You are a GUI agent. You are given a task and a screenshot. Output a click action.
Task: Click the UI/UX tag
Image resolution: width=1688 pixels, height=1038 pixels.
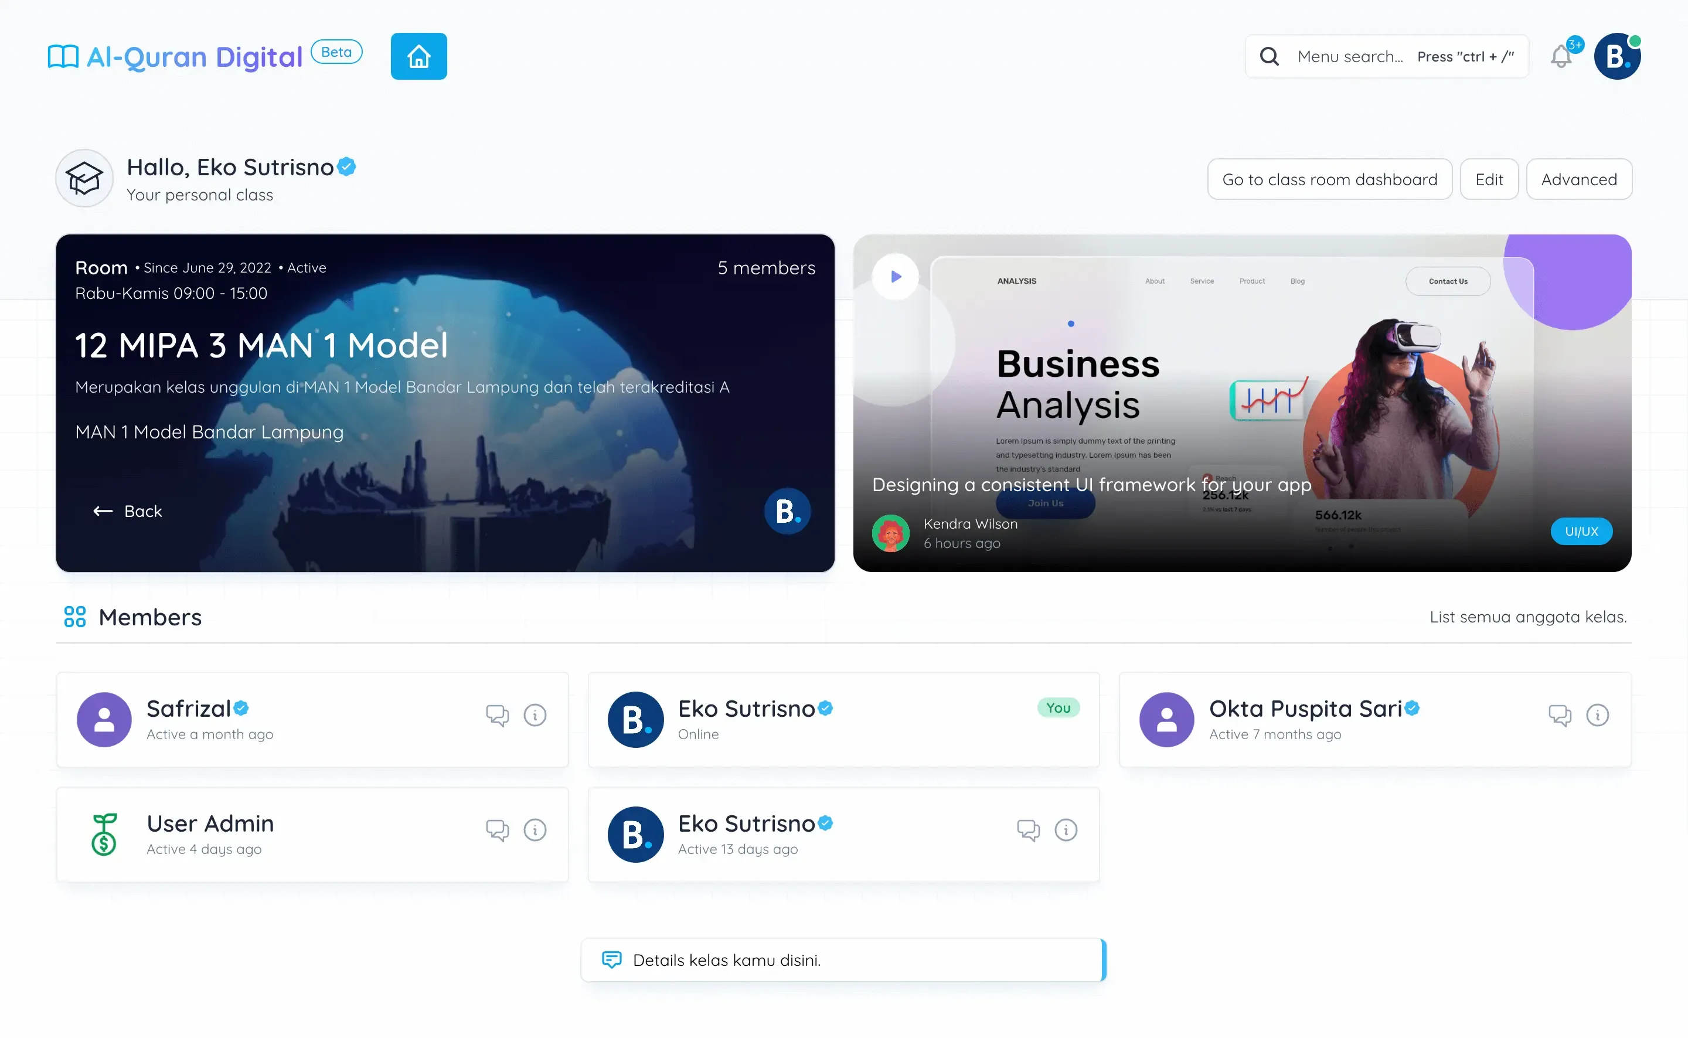pyautogui.click(x=1581, y=532)
